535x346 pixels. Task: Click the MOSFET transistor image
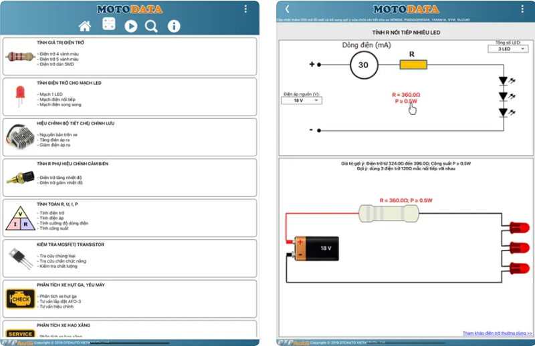[20, 258]
